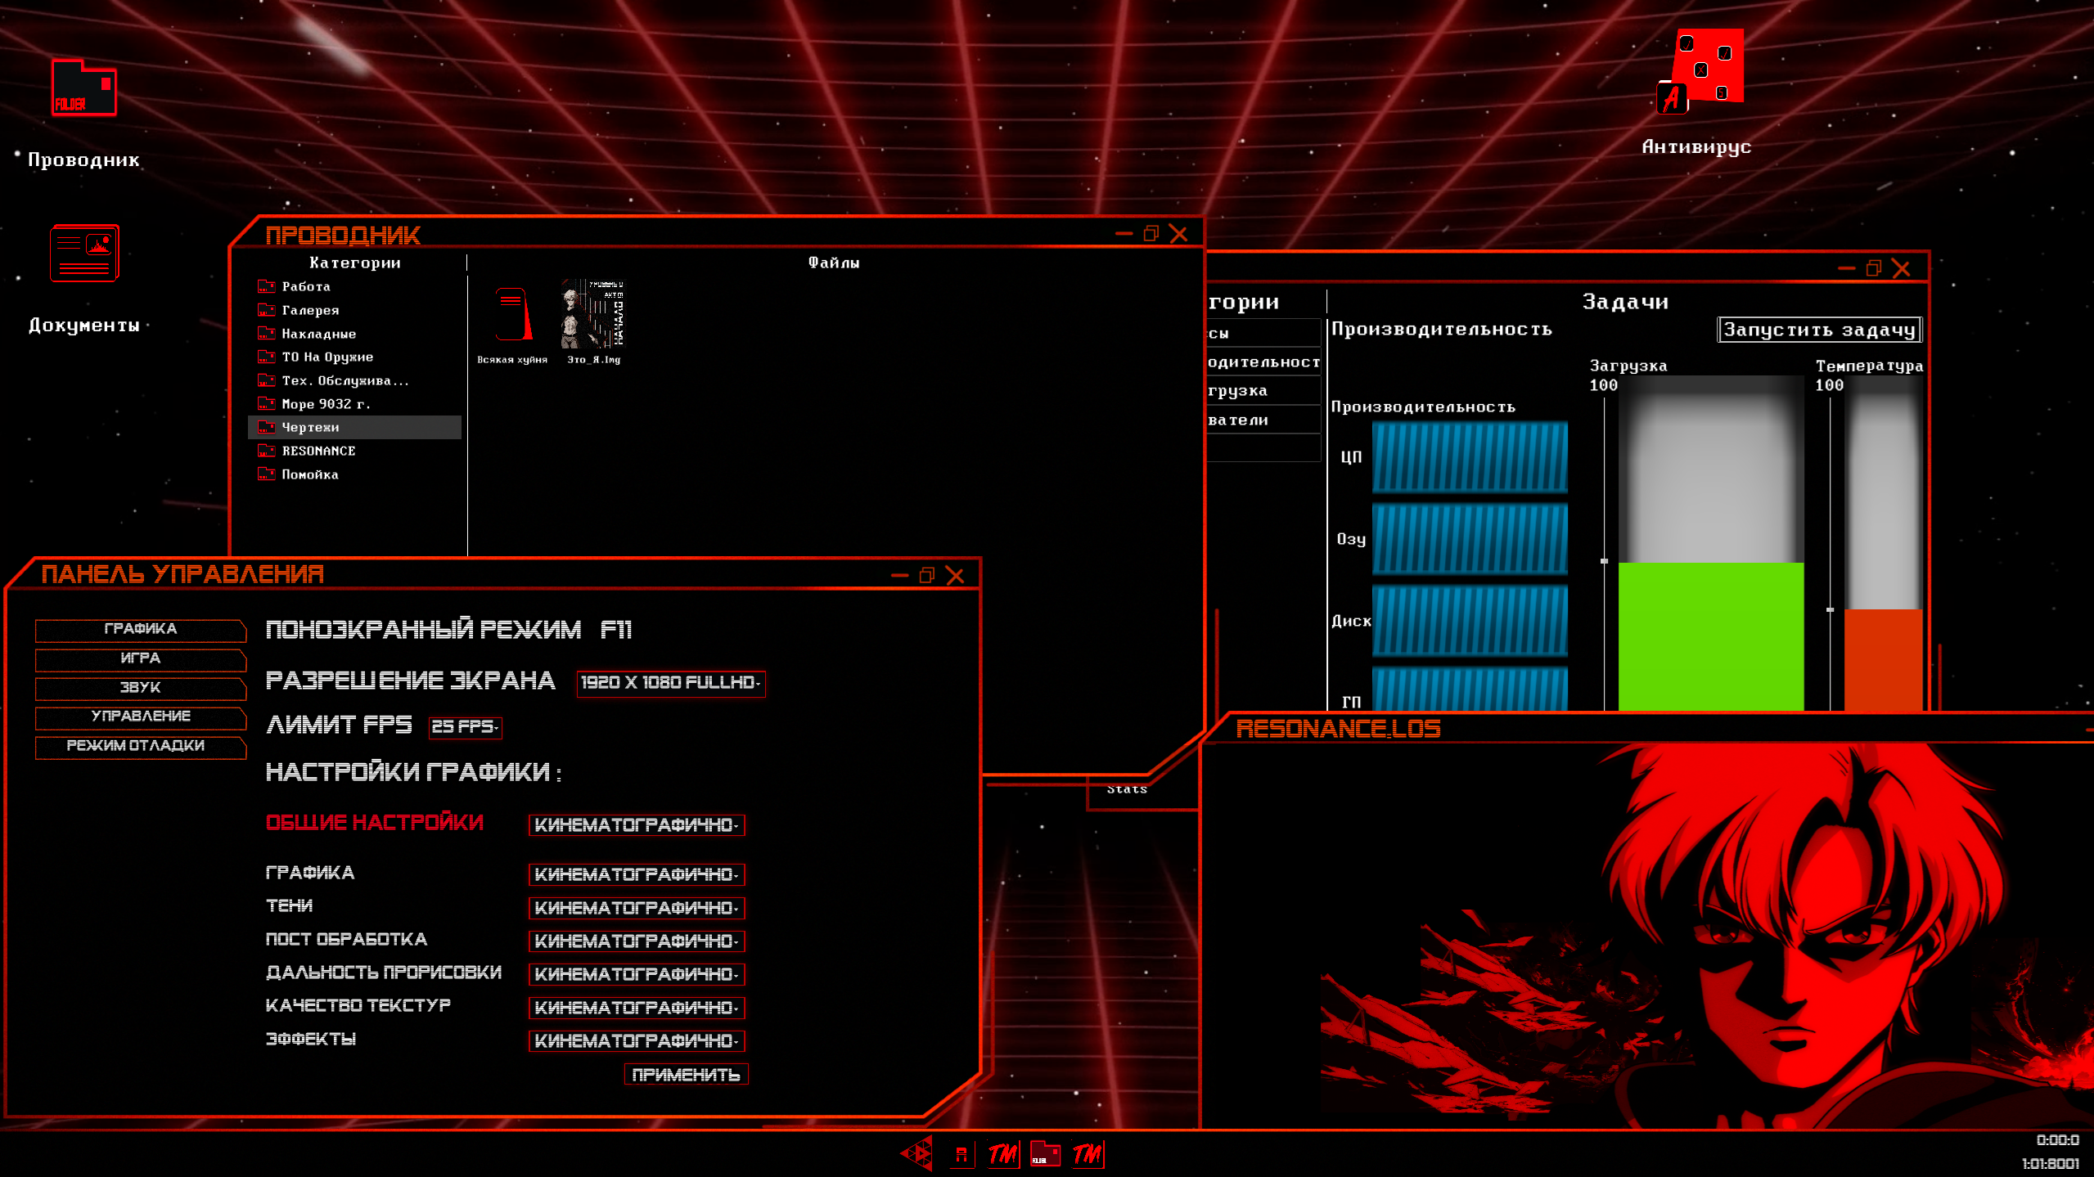Open the triangular start menu icon in taskbar
The image size is (2094, 1177).
[916, 1154]
